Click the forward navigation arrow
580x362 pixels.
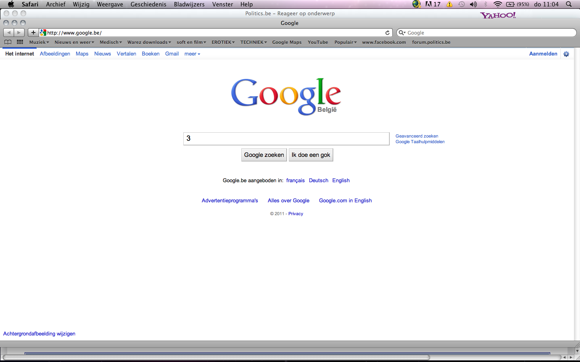pos(19,33)
